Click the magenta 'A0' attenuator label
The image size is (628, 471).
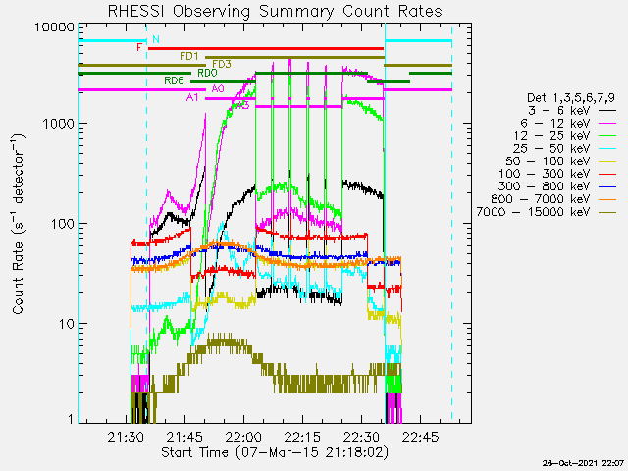click(x=218, y=89)
